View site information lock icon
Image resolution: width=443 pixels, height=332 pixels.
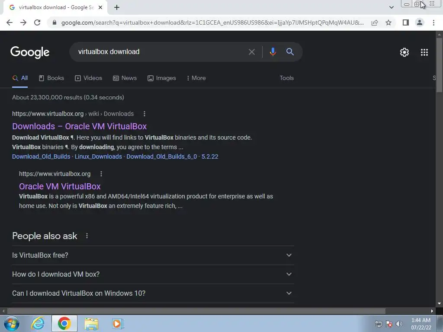[x=55, y=22]
